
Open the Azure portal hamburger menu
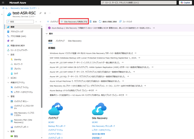[x=4, y=3]
